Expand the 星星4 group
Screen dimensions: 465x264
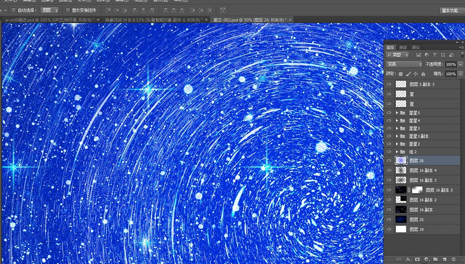tap(397, 121)
